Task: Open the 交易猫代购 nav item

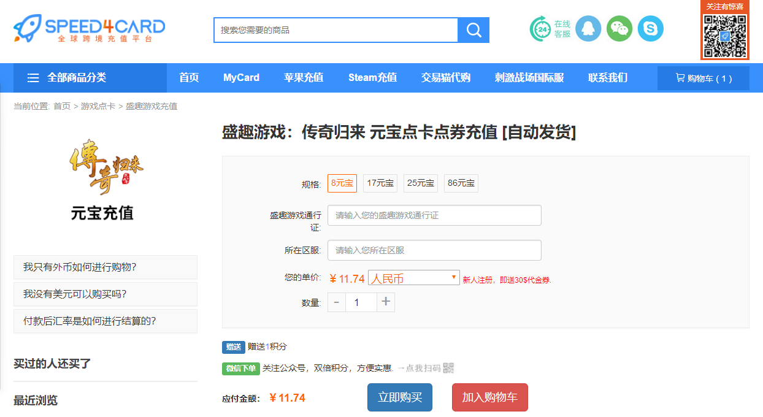Action: point(446,78)
